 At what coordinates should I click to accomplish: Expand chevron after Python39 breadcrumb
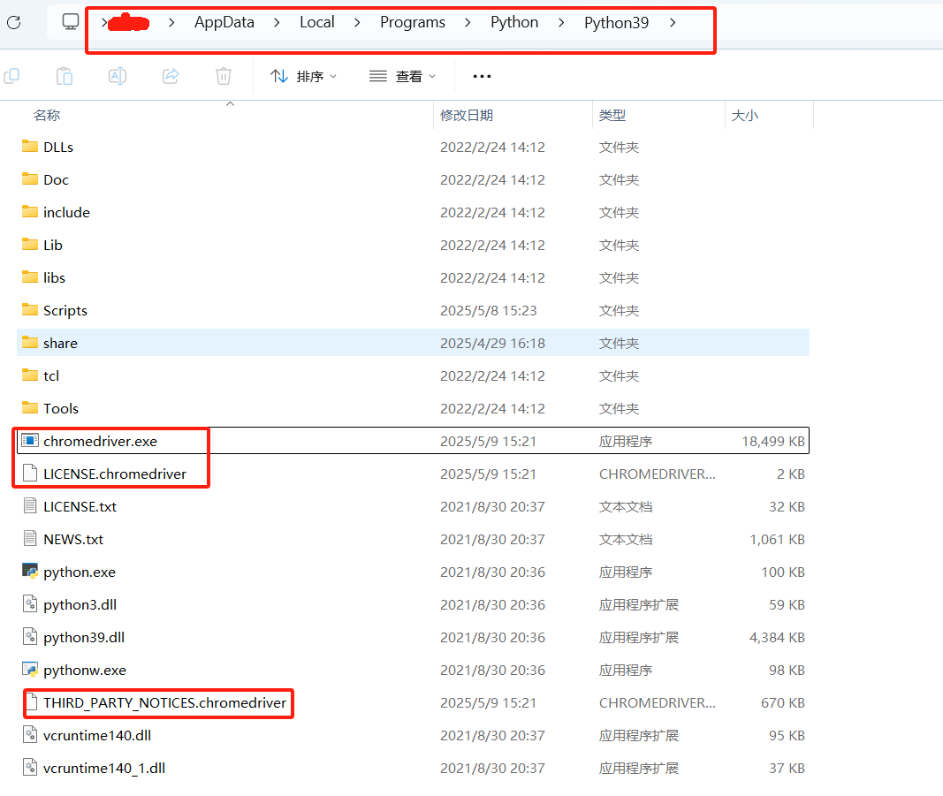(x=673, y=23)
